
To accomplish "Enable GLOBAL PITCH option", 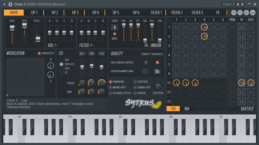I will click(120, 93).
